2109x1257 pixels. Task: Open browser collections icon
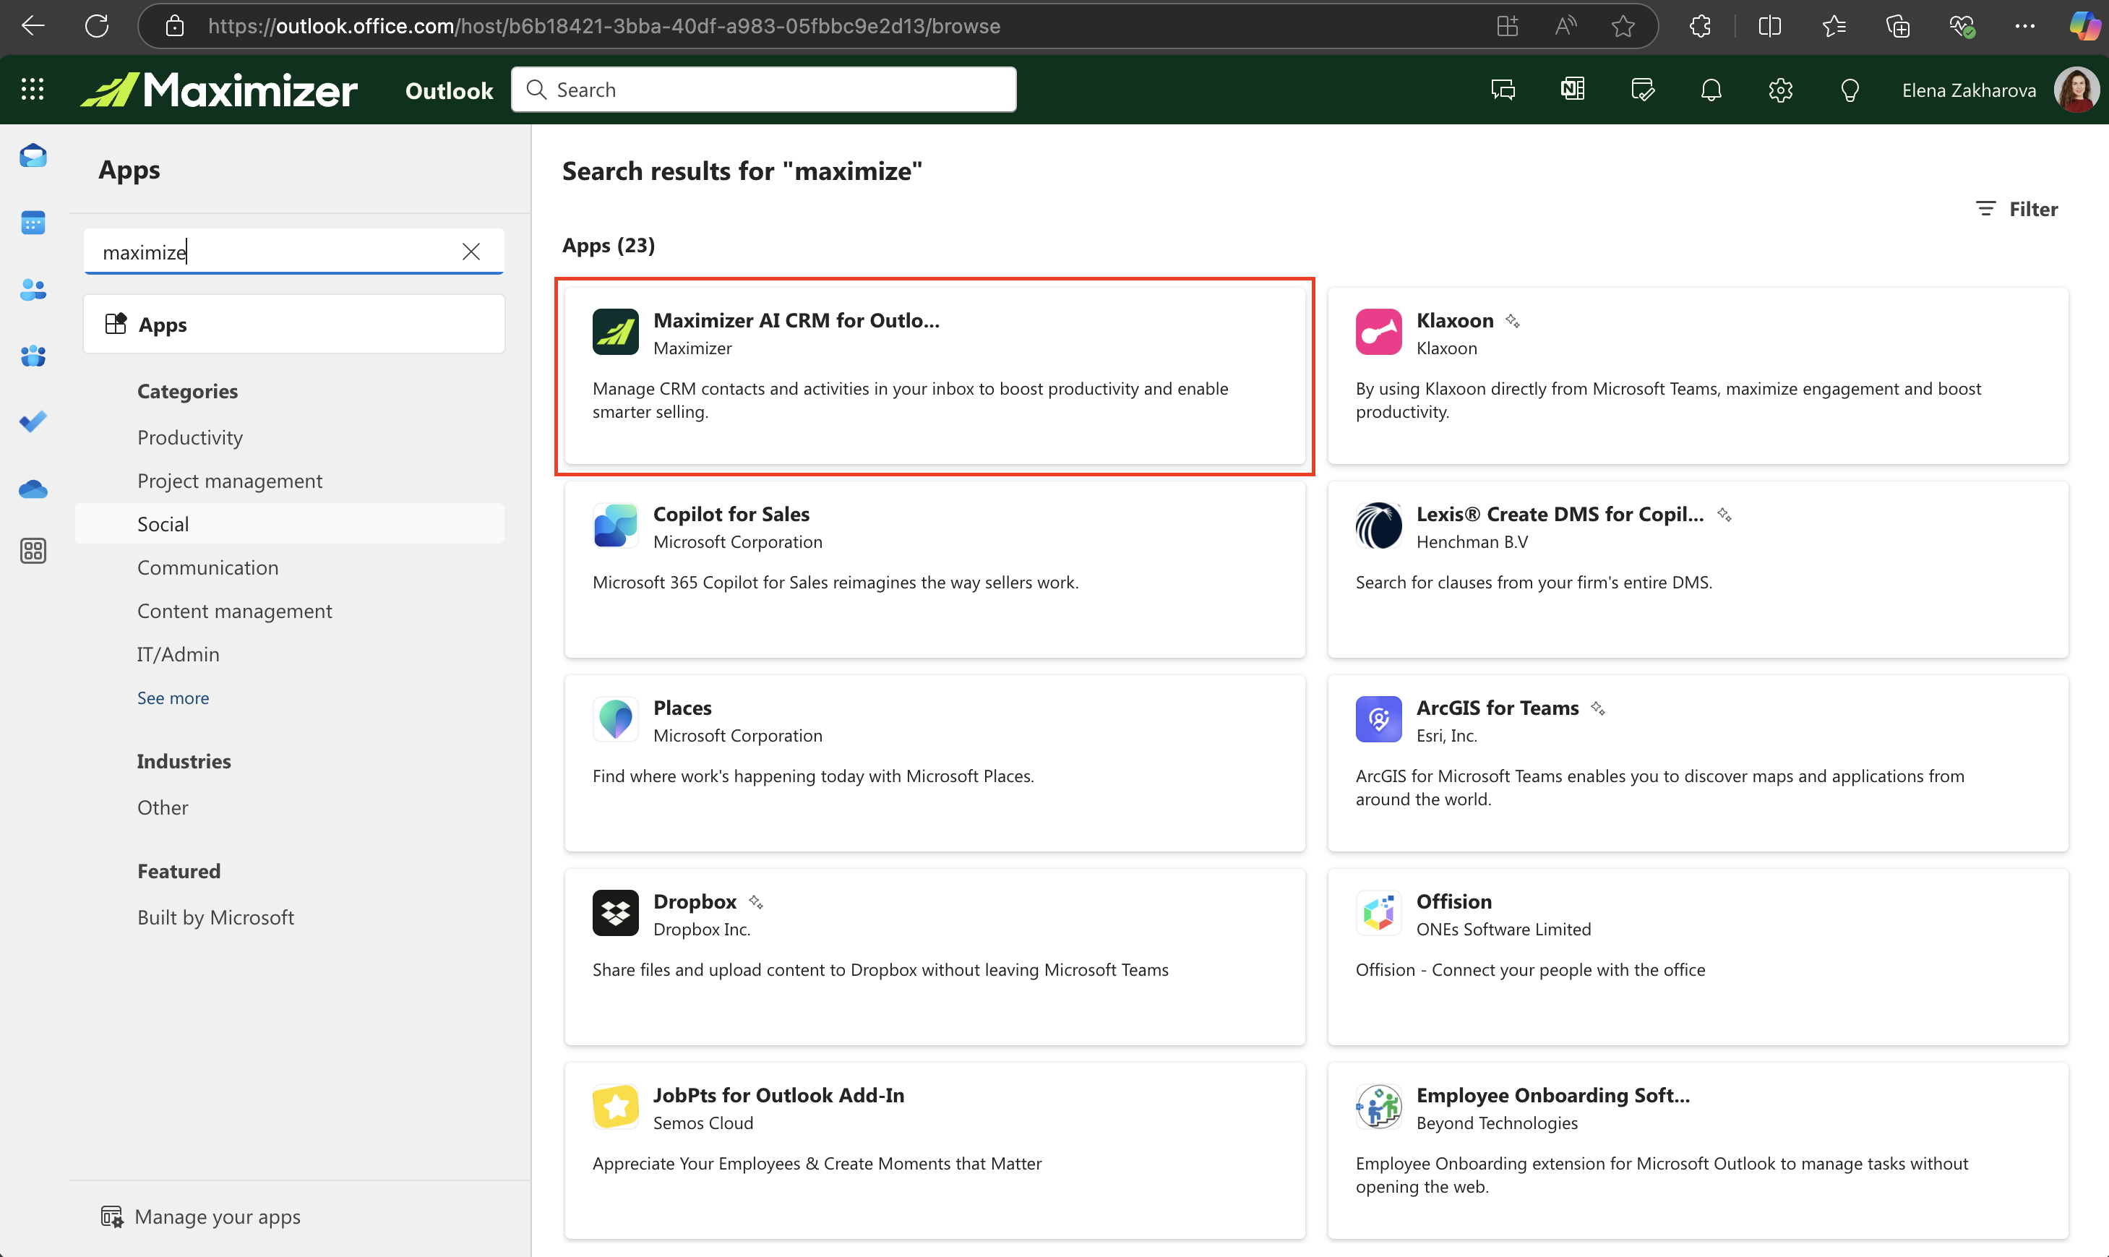point(1898,25)
